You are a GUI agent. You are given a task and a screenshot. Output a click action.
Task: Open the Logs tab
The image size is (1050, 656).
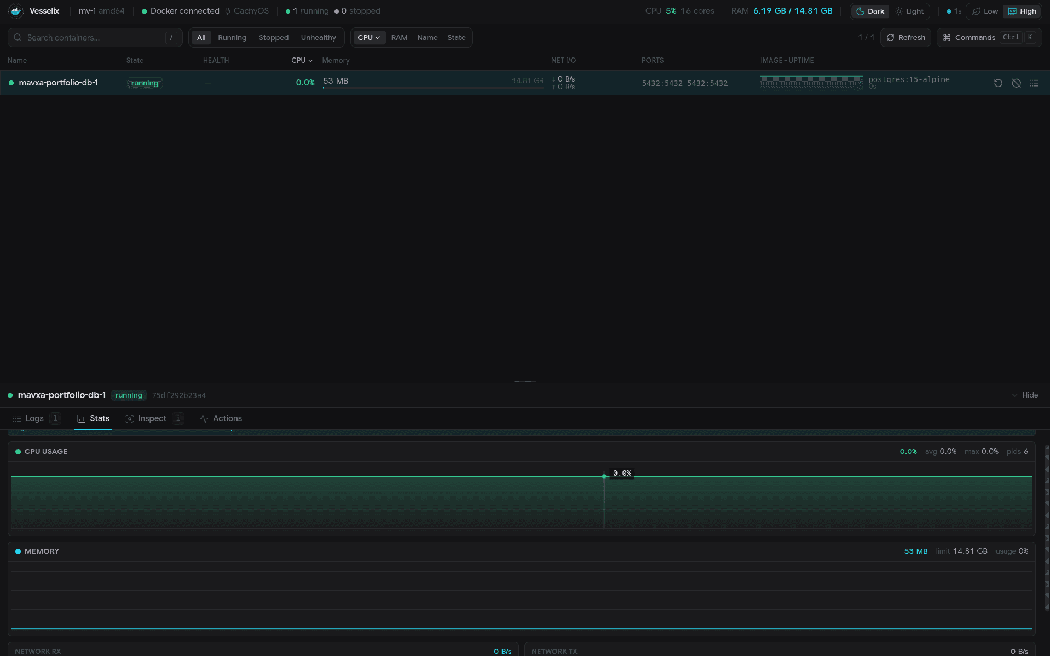[36, 418]
